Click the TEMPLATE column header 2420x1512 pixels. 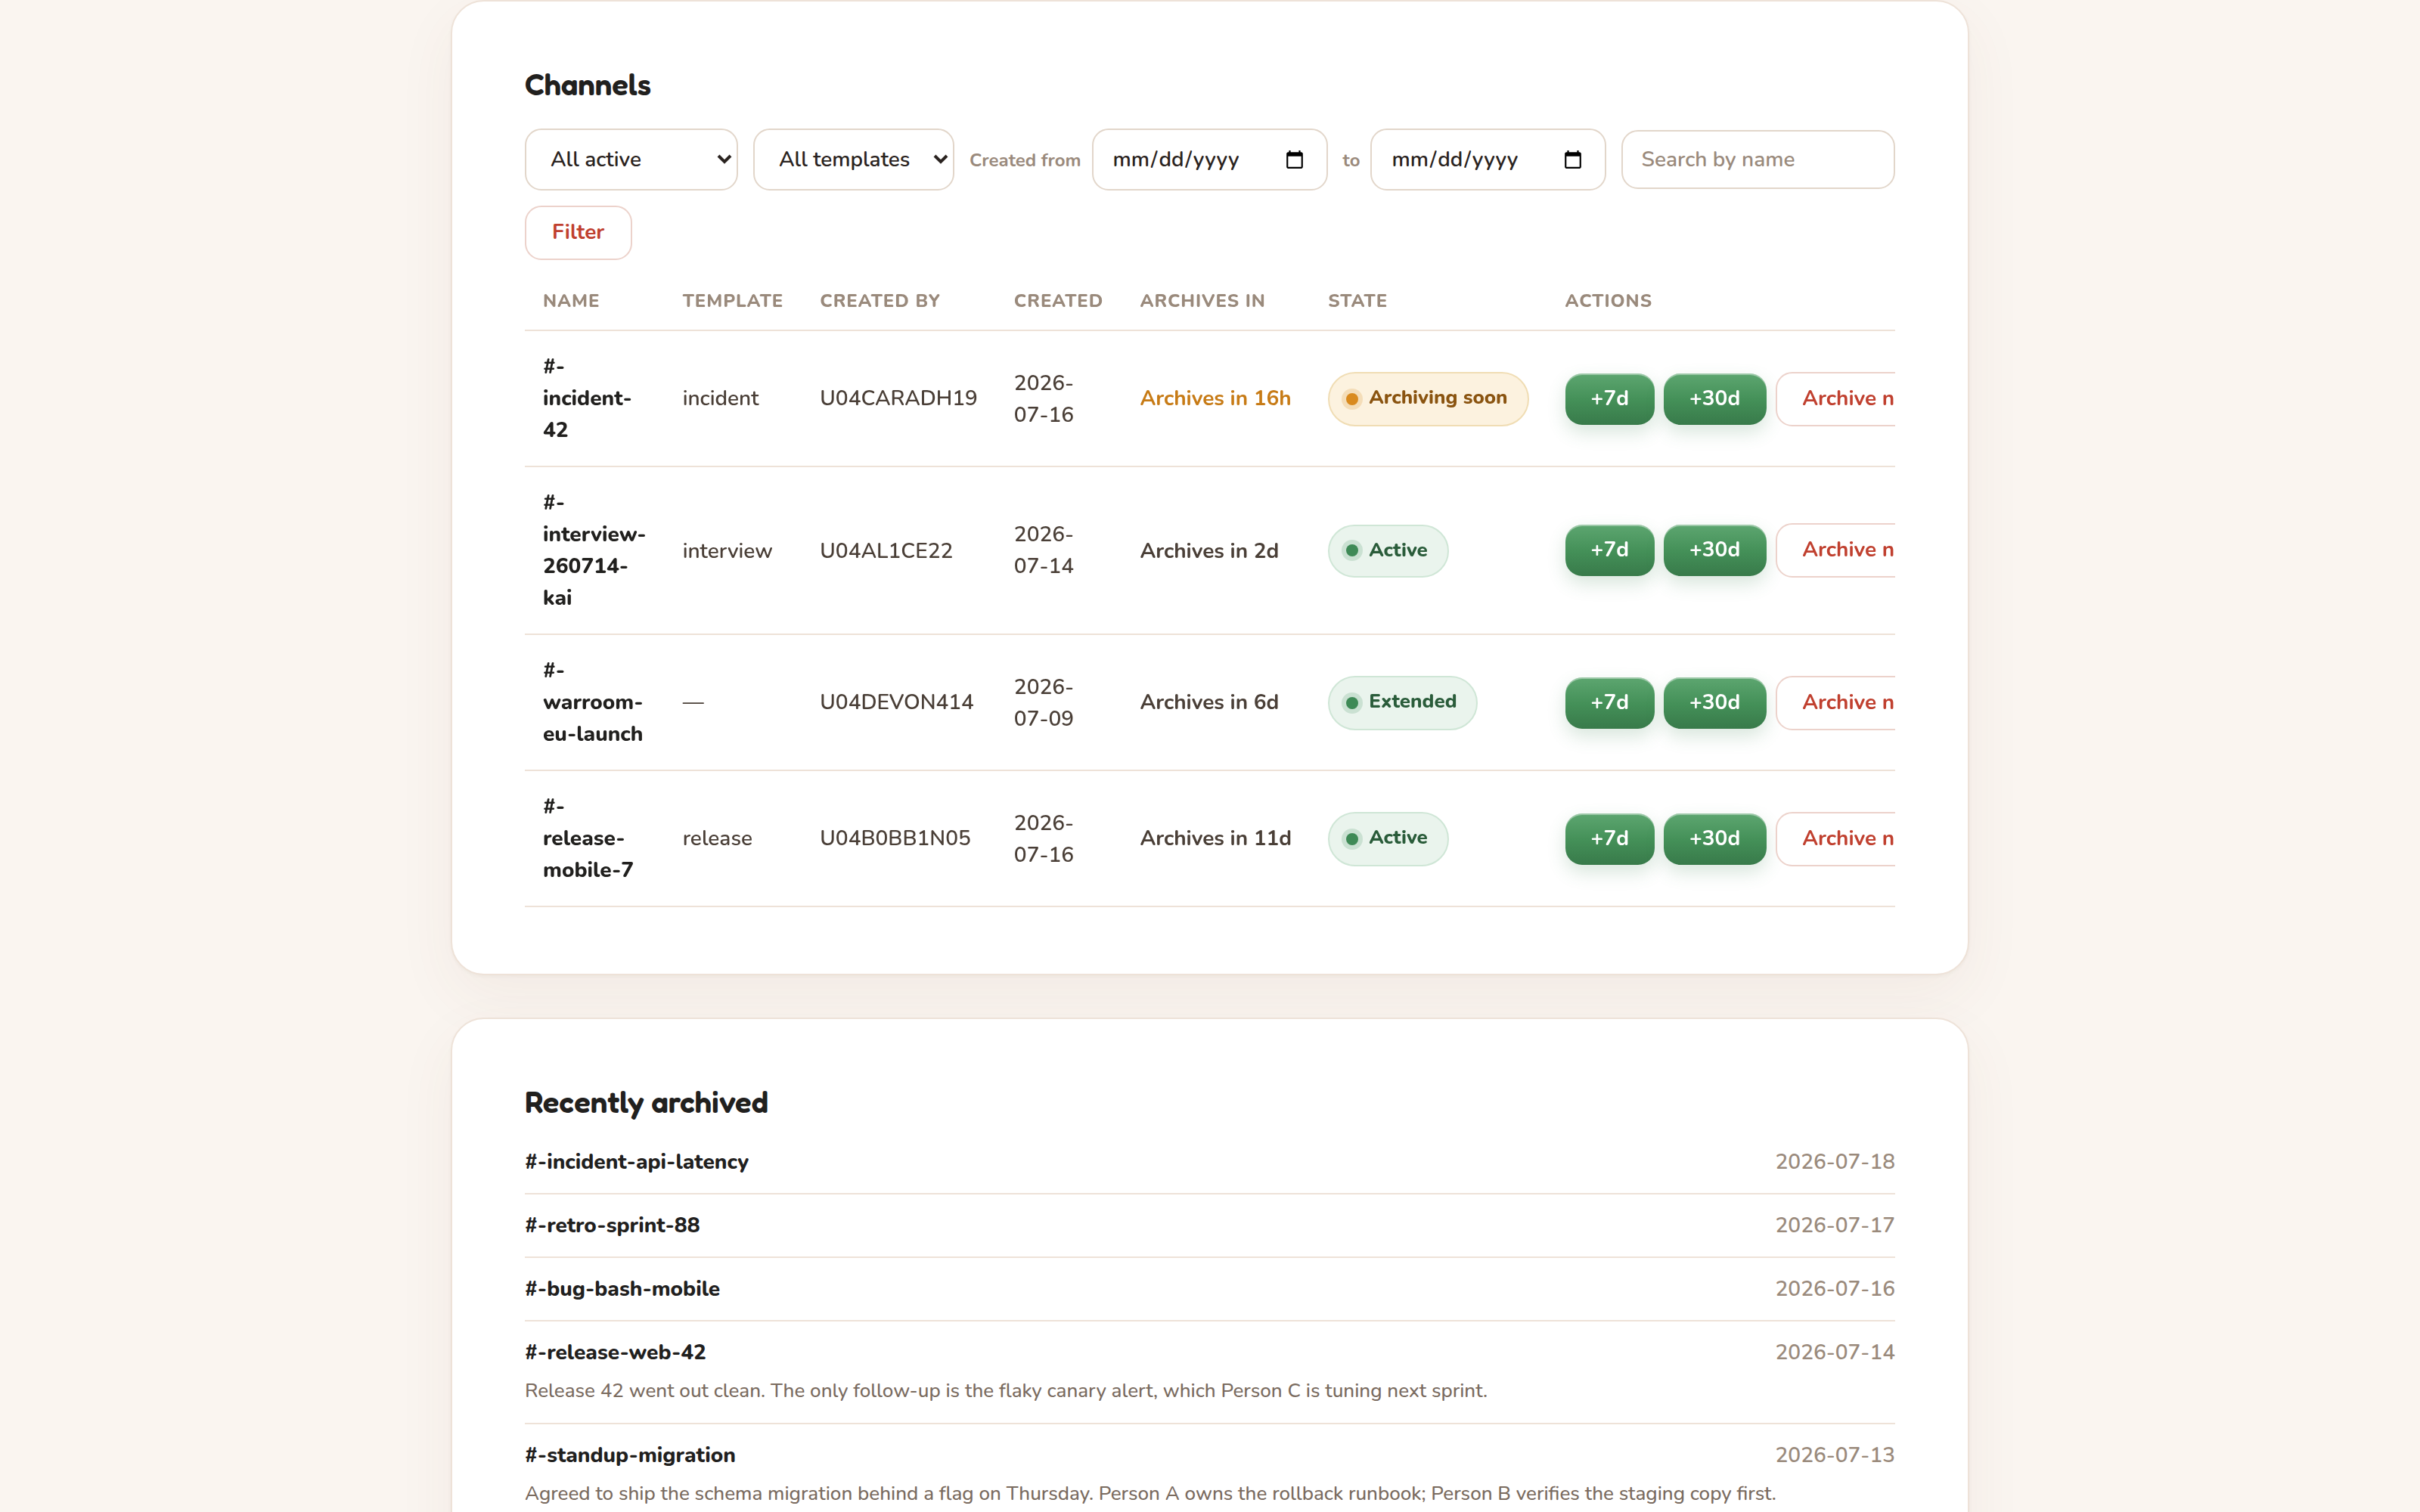(x=732, y=301)
